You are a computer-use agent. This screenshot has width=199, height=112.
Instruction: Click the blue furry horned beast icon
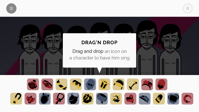point(73,99)
